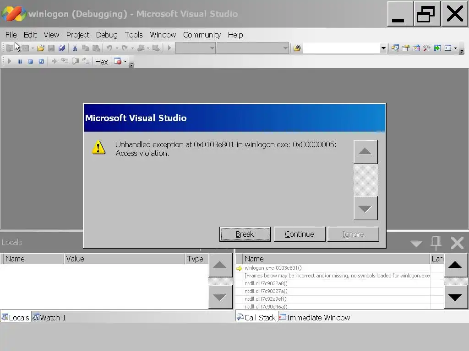This screenshot has height=351, width=469.
Task: Open the Breakpoints window icon
Action: [118, 61]
